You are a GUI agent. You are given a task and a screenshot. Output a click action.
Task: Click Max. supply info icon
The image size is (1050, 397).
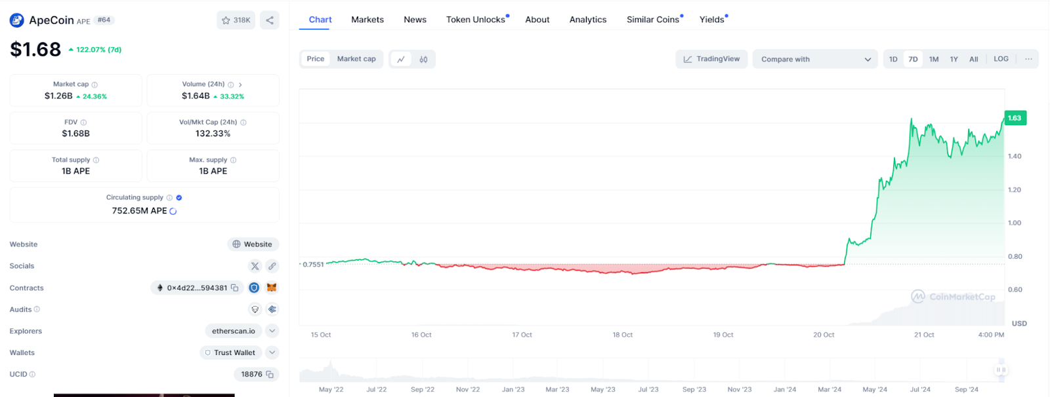(233, 160)
